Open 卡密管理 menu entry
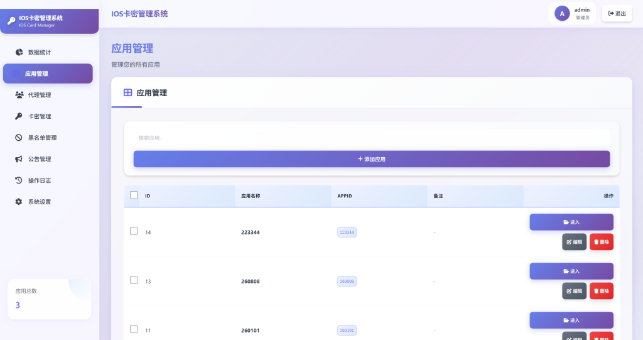 tap(48, 116)
